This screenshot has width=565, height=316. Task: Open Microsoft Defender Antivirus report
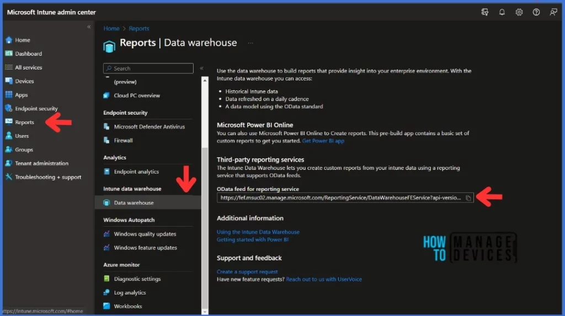tap(149, 127)
